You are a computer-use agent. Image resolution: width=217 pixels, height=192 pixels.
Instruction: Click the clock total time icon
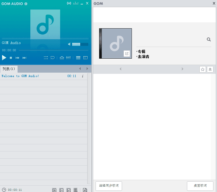tap(4, 190)
